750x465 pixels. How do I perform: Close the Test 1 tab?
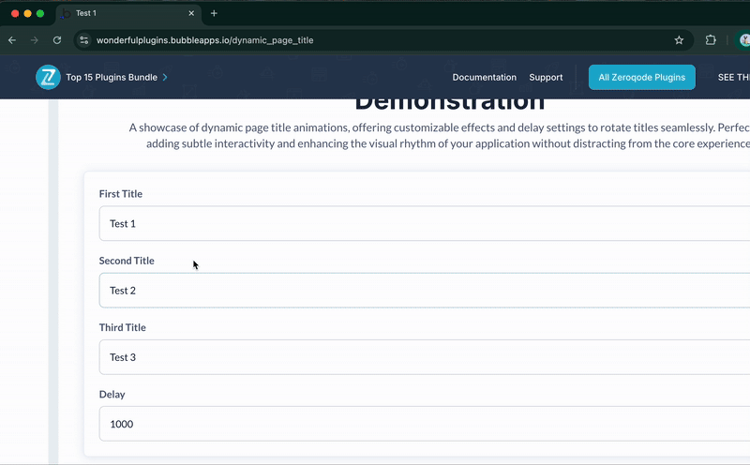point(190,13)
